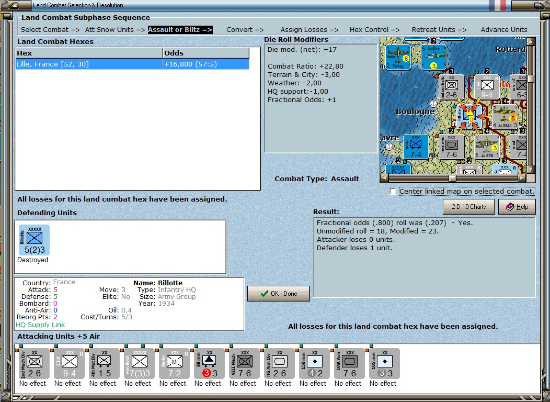Viewport: 550px width, 402px height.
Task: Select the Lille, France combat hex row
Action: 132,64
